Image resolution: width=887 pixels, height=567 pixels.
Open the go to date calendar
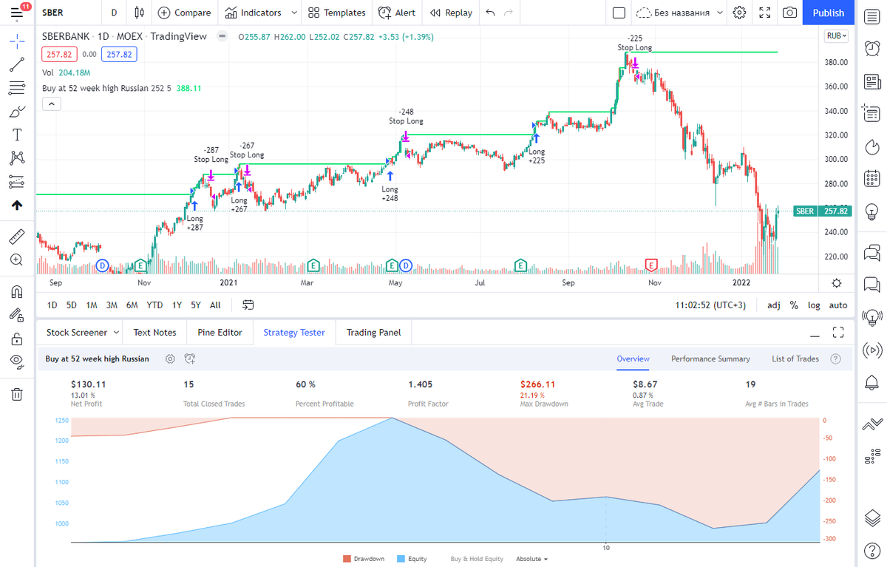[x=248, y=305]
